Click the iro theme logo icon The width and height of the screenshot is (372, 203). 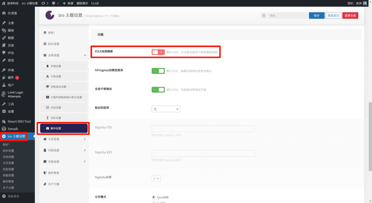point(50,15)
